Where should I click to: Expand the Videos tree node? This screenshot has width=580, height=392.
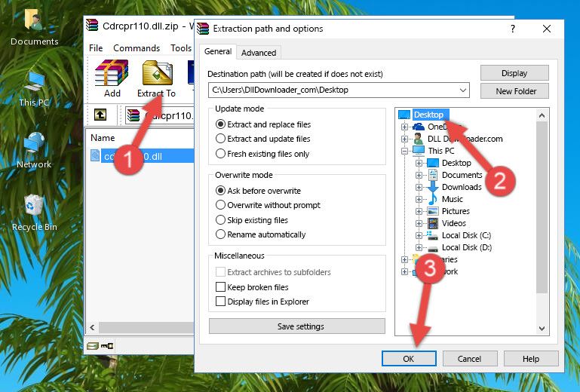(x=419, y=223)
